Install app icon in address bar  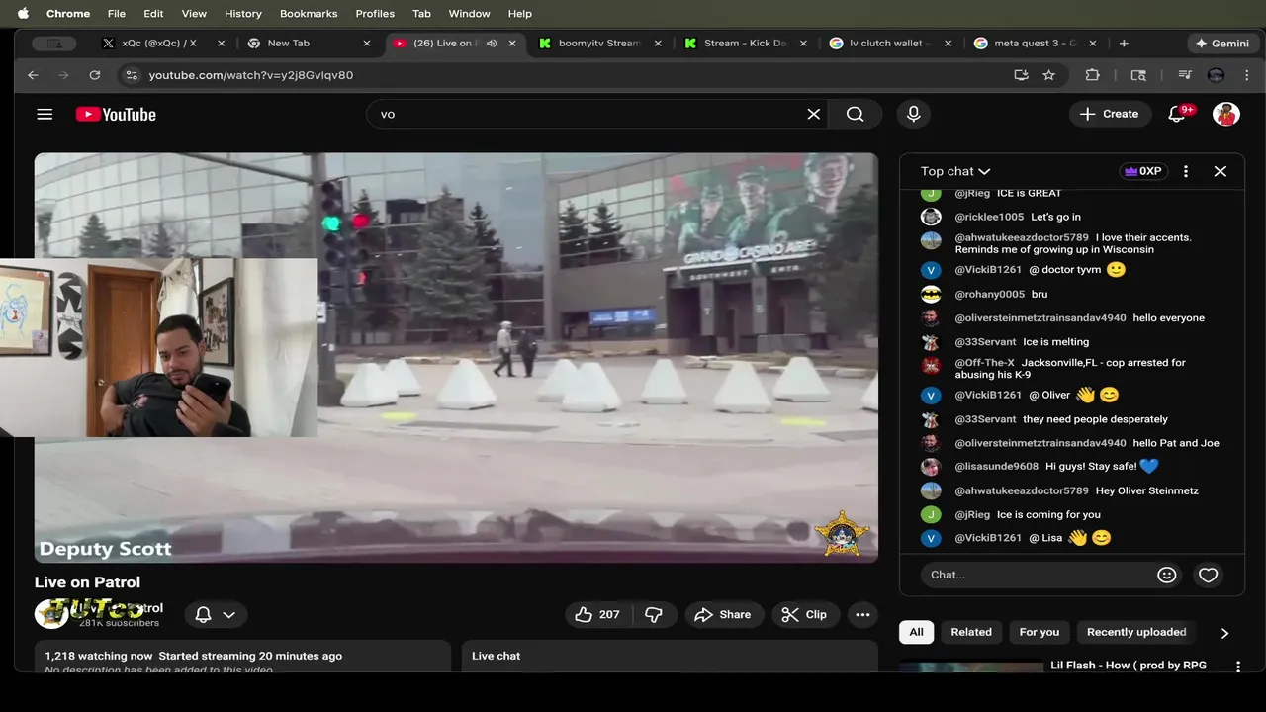coord(1022,75)
